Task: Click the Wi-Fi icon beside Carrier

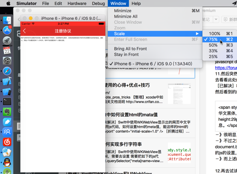Action: [33, 24]
